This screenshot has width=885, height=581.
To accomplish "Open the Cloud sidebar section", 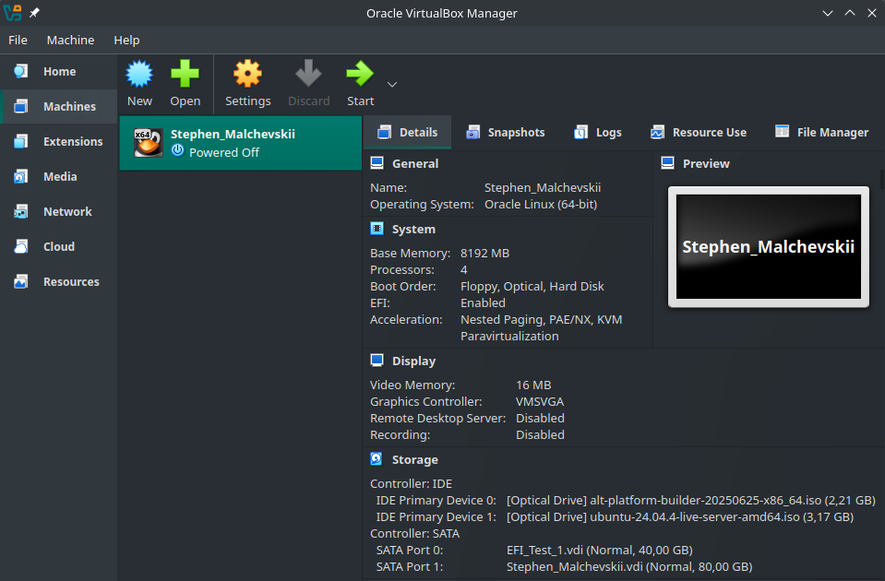I will [59, 247].
